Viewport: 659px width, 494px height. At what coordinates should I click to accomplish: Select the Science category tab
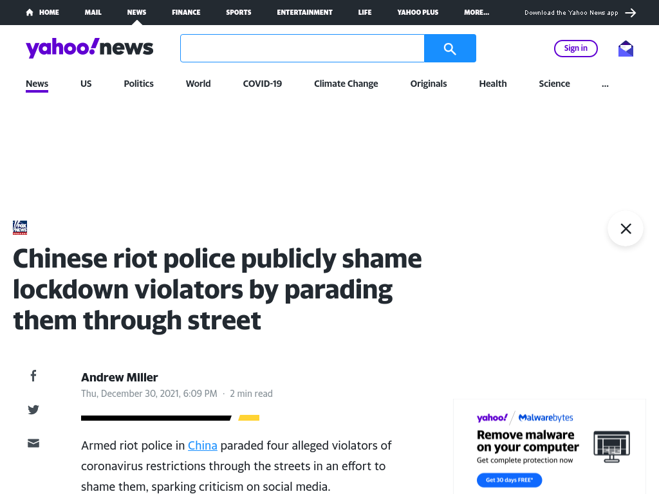(554, 84)
